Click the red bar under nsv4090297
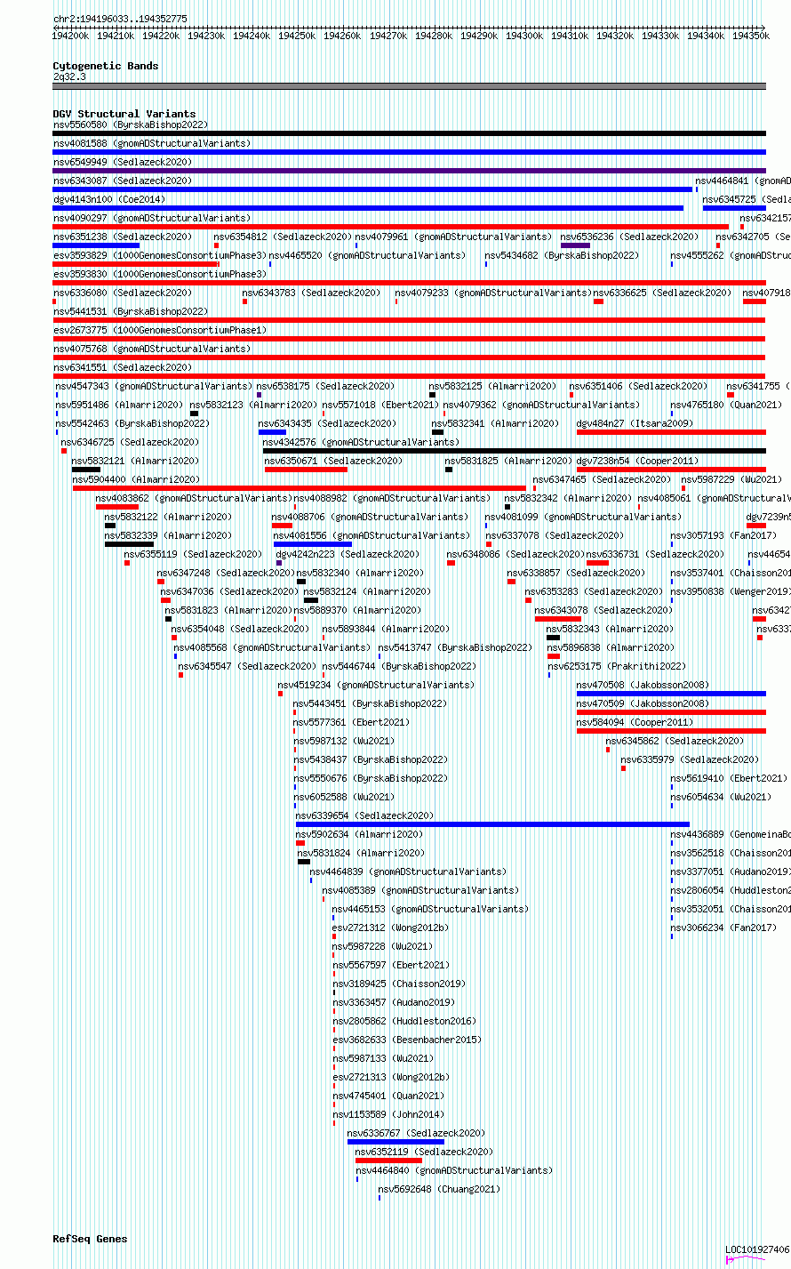Viewport: 791px width, 1269px height. tap(390, 227)
